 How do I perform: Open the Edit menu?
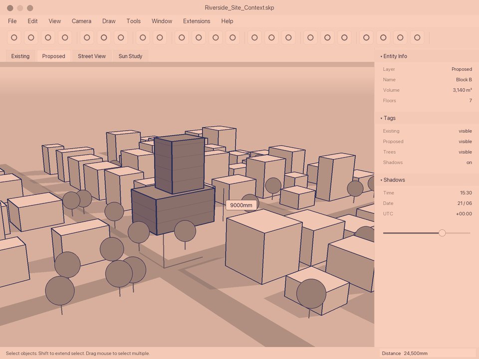coord(32,21)
